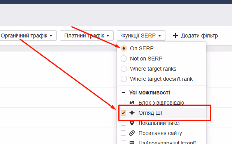Screen dimensions: 232x144
Task: Open the Платний трафік filter dropdown
Action: pyautogui.click(x=87, y=36)
